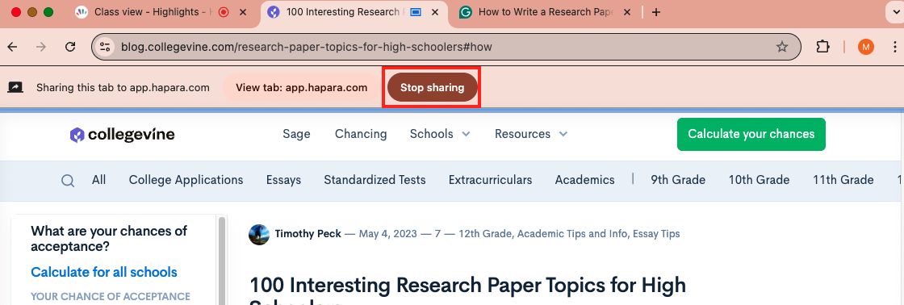Click Calculate your chances green button
Viewport: 904px width, 305px height.
click(x=751, y=134)
